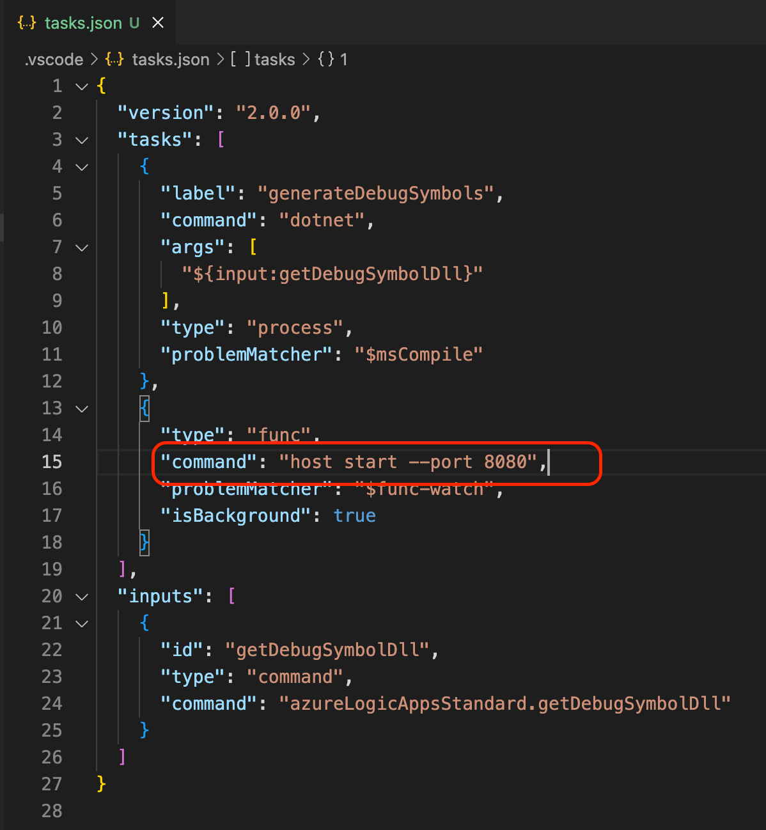Click the "isBackground" key
The height and width of the screenshot is (830, 766).
[235, 516]
